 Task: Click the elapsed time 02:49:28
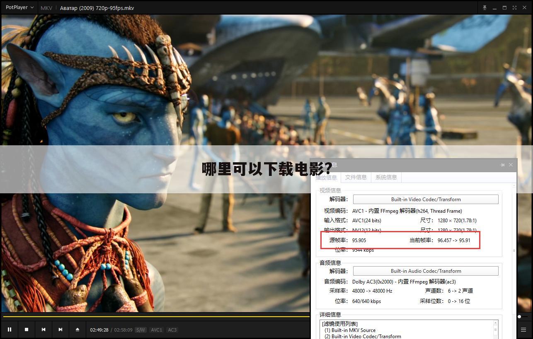pos(99,330)
